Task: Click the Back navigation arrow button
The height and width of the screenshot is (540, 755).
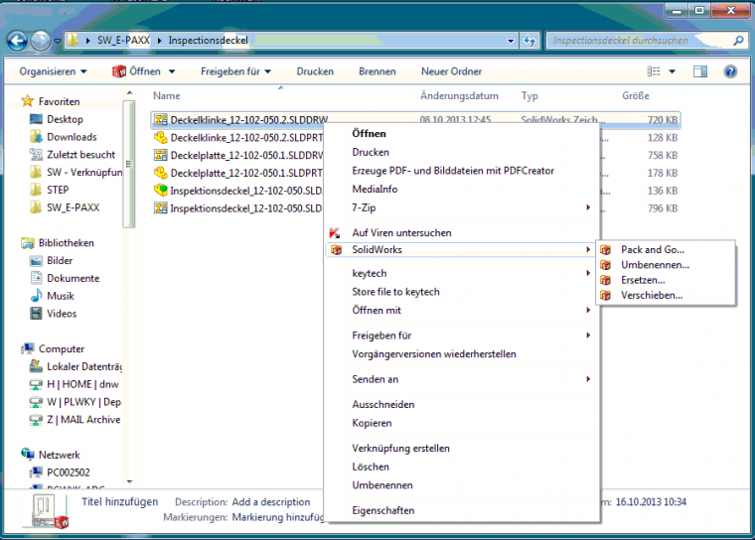Action: tap(17, 41)
